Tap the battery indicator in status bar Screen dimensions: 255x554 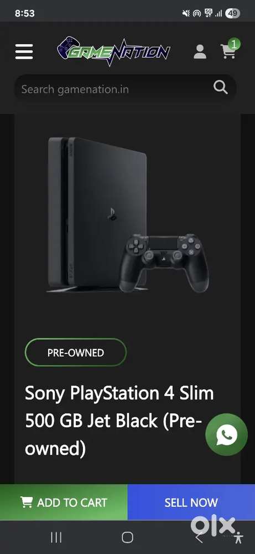click(233, 13)
